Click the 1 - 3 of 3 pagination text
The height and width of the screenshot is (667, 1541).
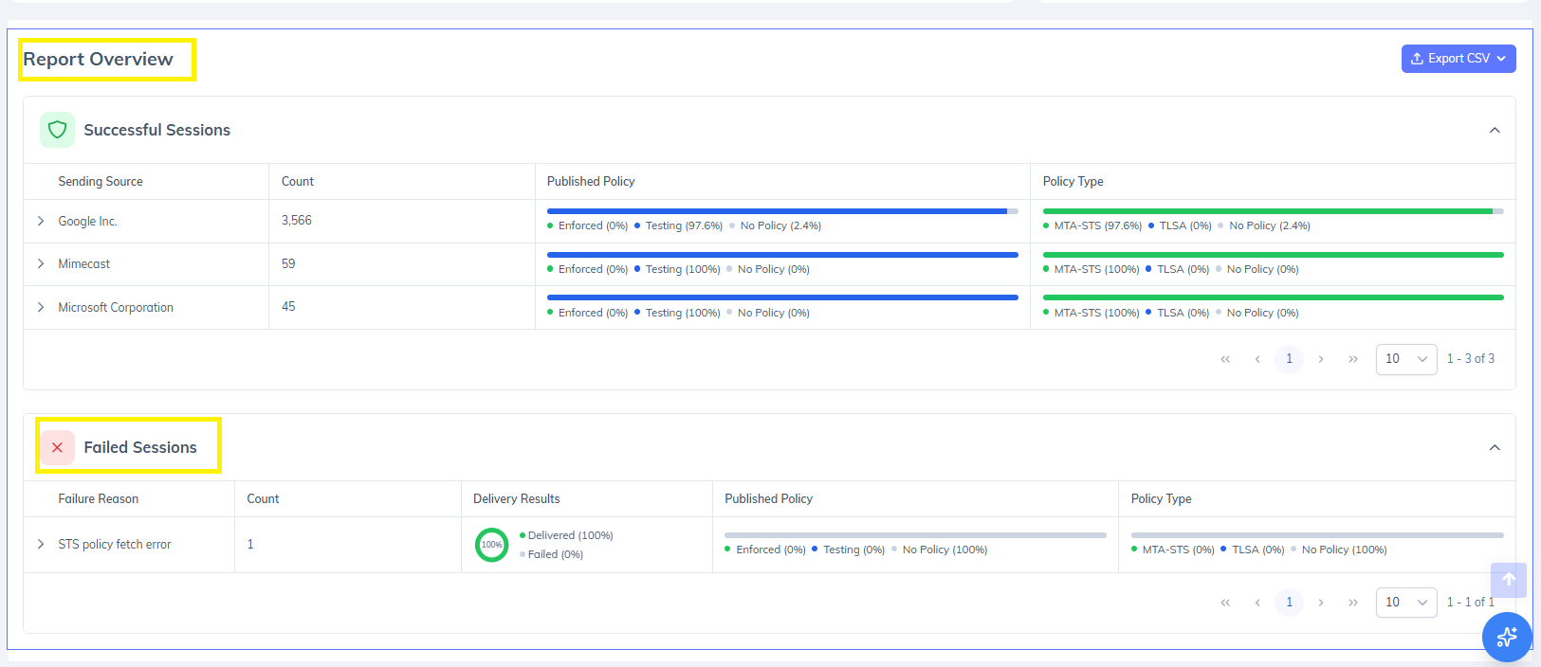pos(1471,359)
